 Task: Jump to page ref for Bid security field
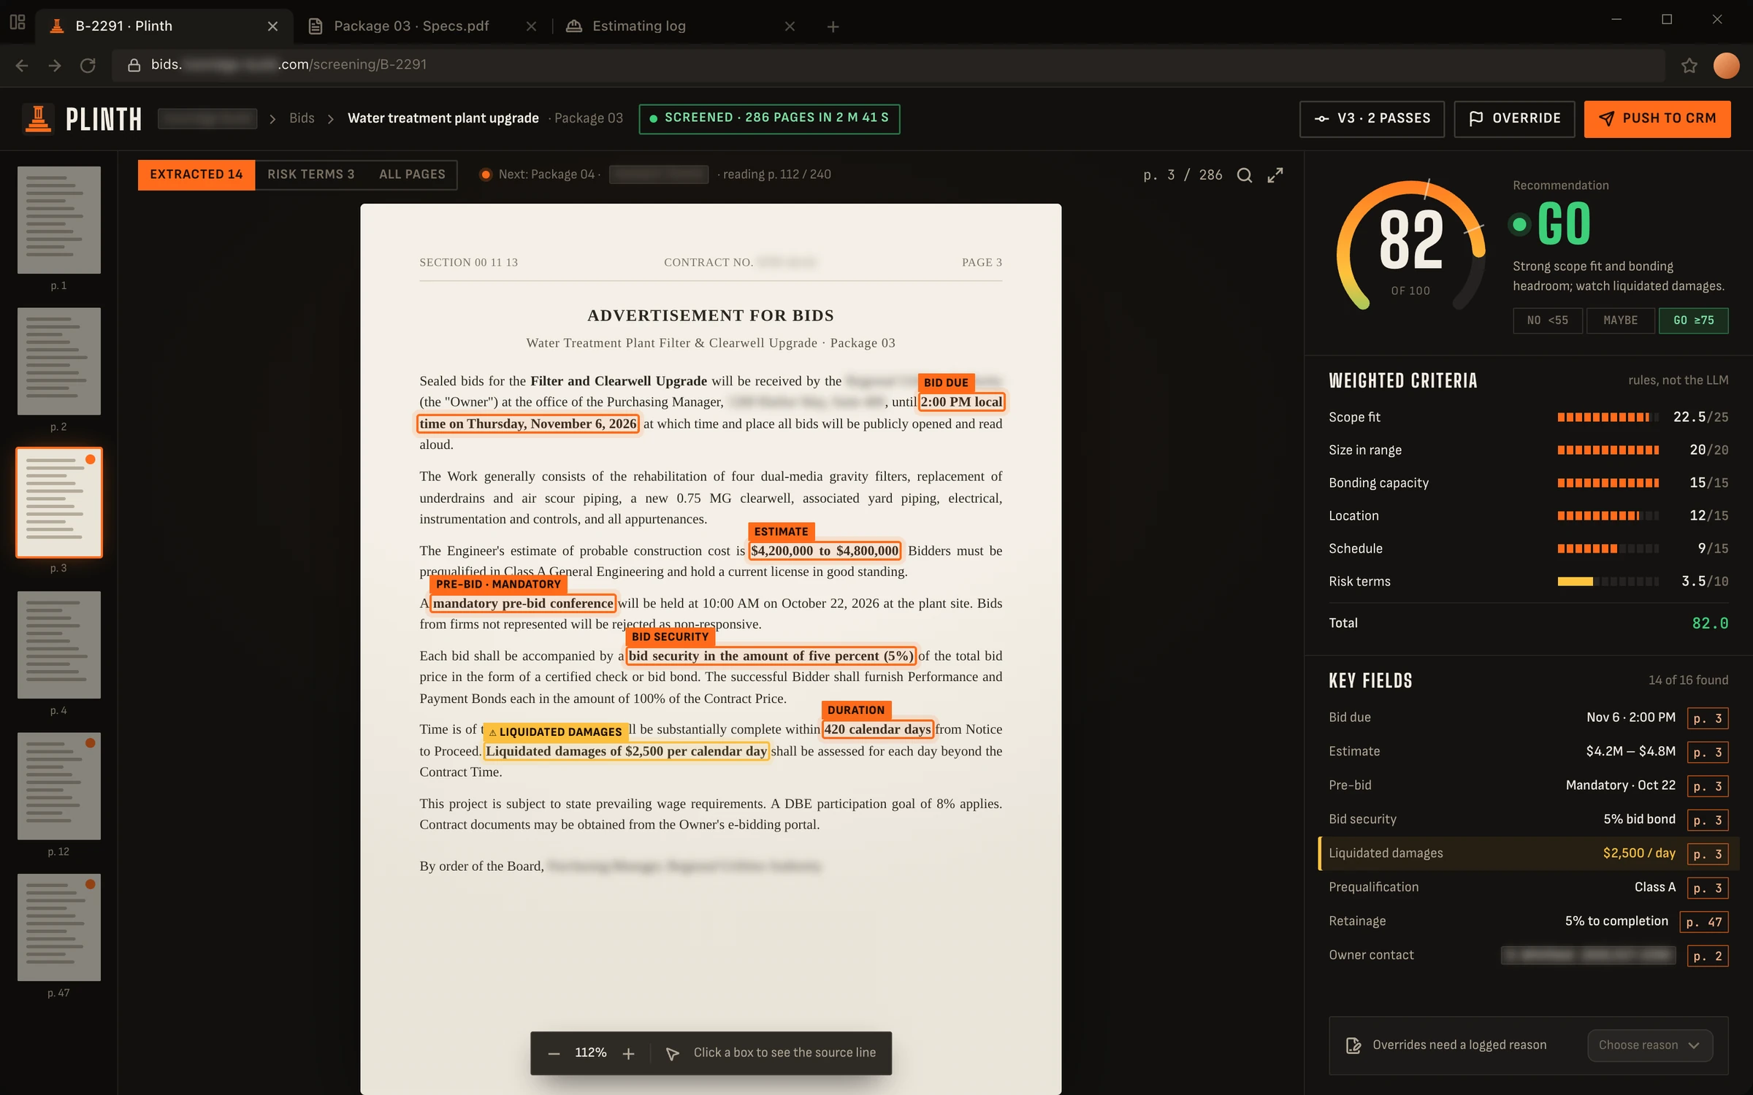(1707, 820)
